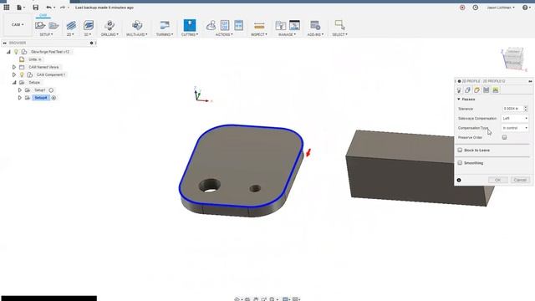This screenshot has width=535, height=301.
Task: Open the SETUP dropdown menu label
Action: 47,34
